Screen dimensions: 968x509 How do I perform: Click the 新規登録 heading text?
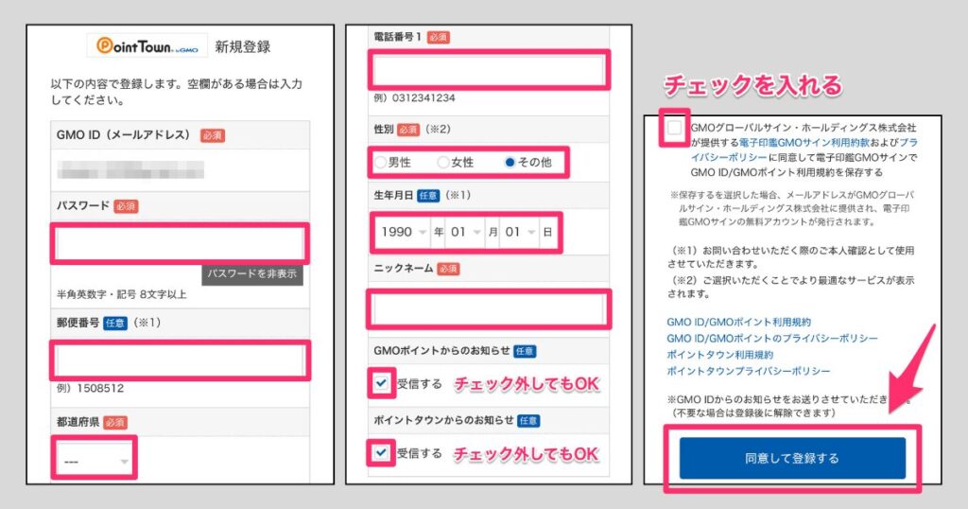243,47
